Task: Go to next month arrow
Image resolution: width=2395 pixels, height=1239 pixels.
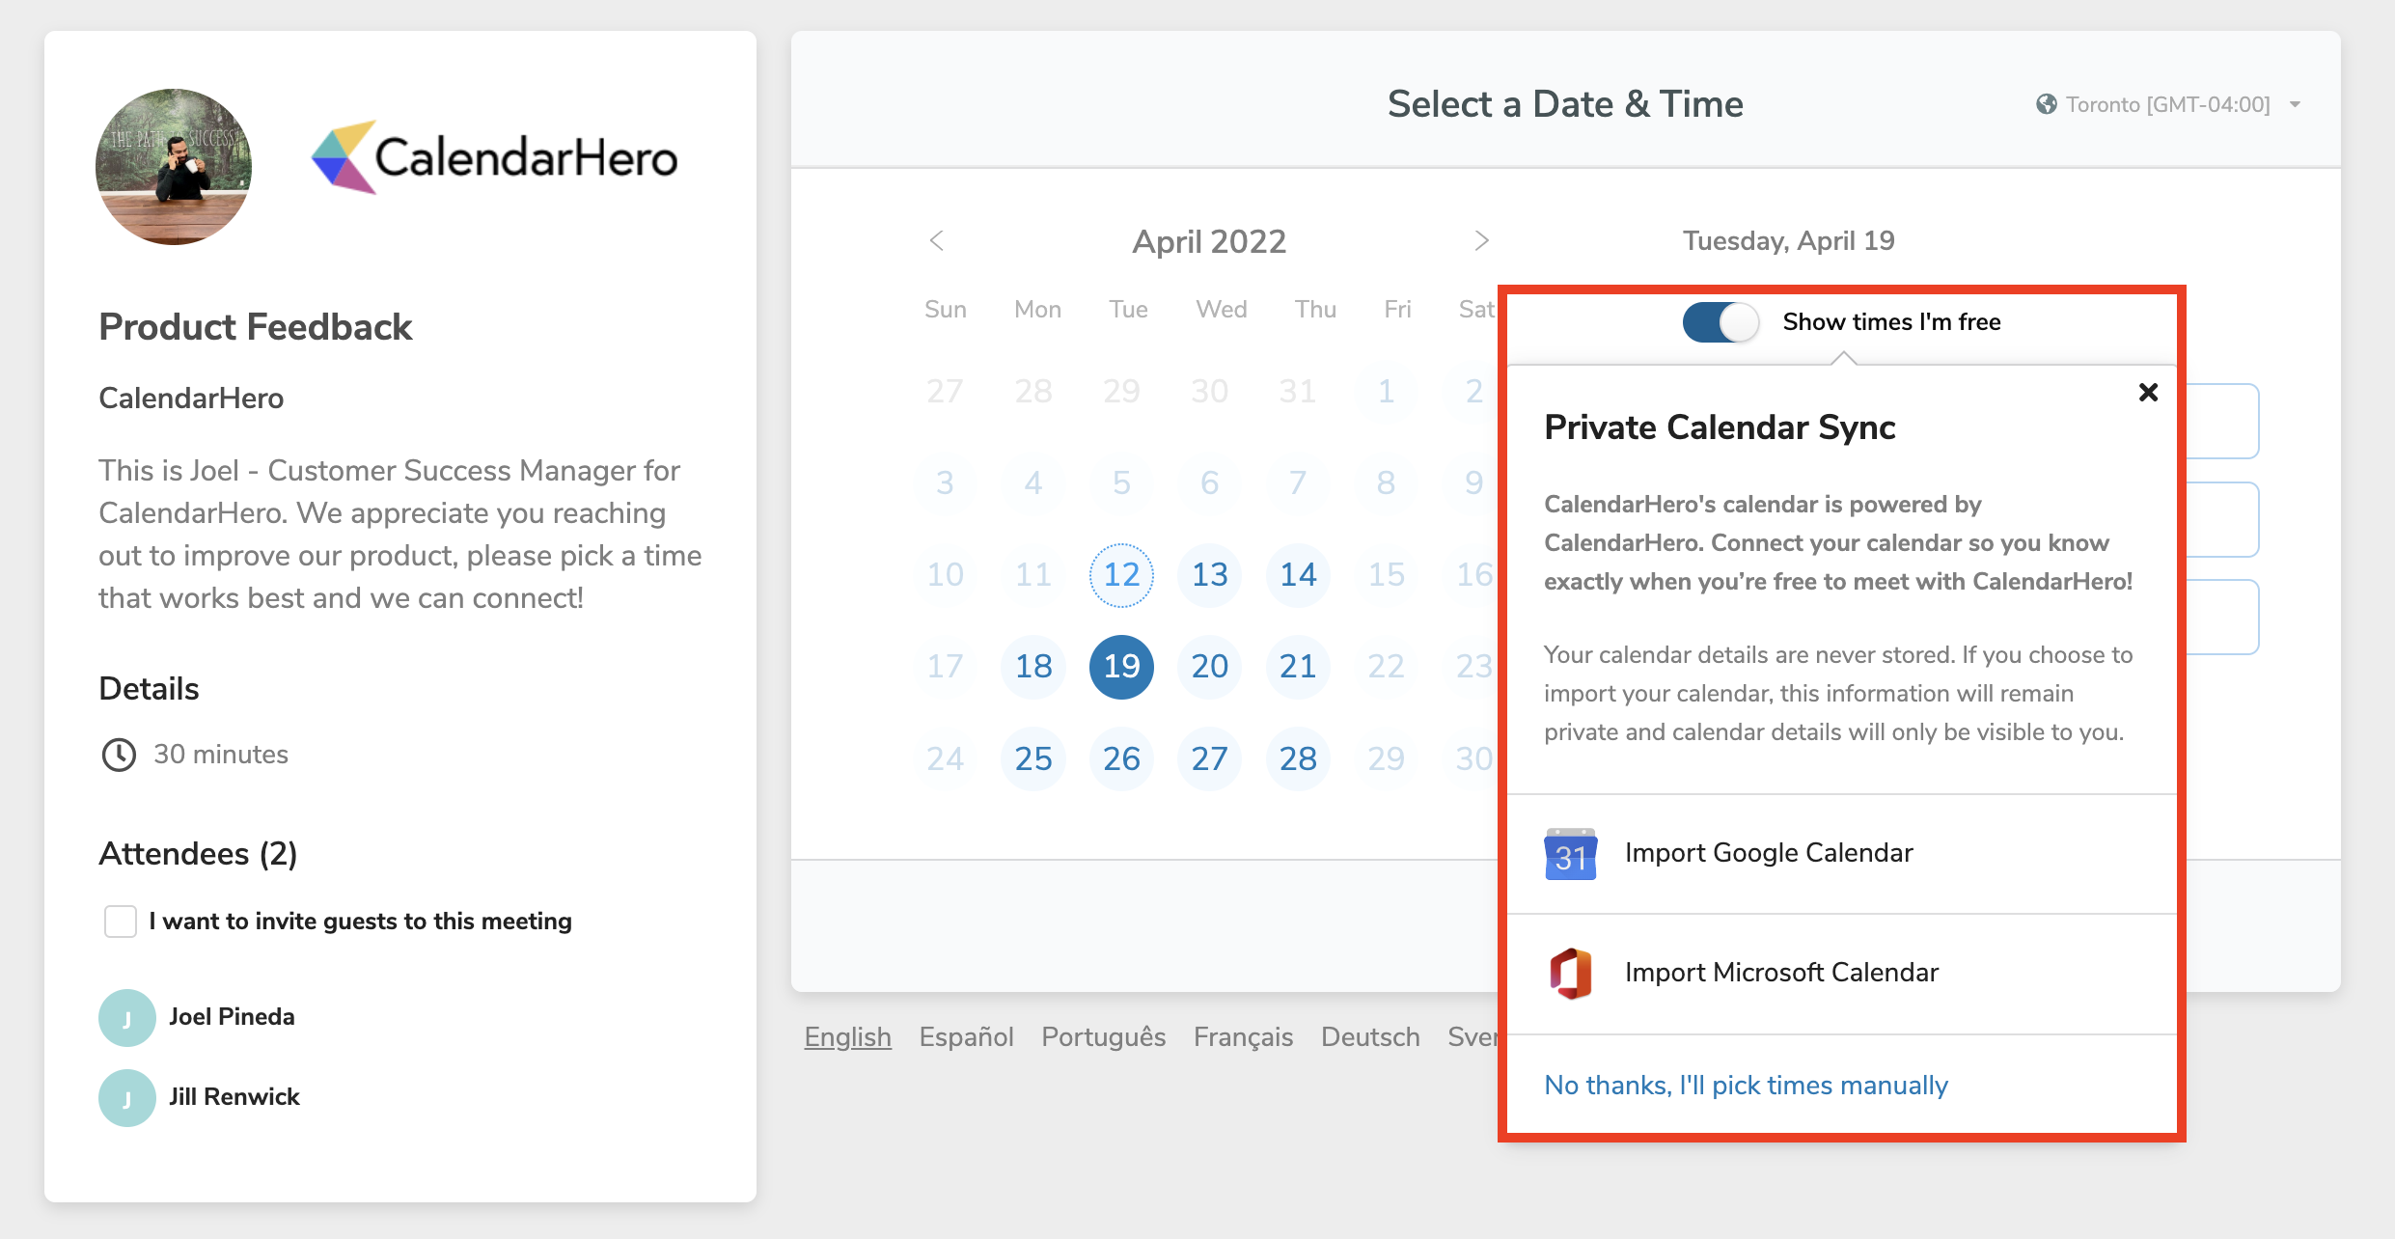Action: point(1481,240)
